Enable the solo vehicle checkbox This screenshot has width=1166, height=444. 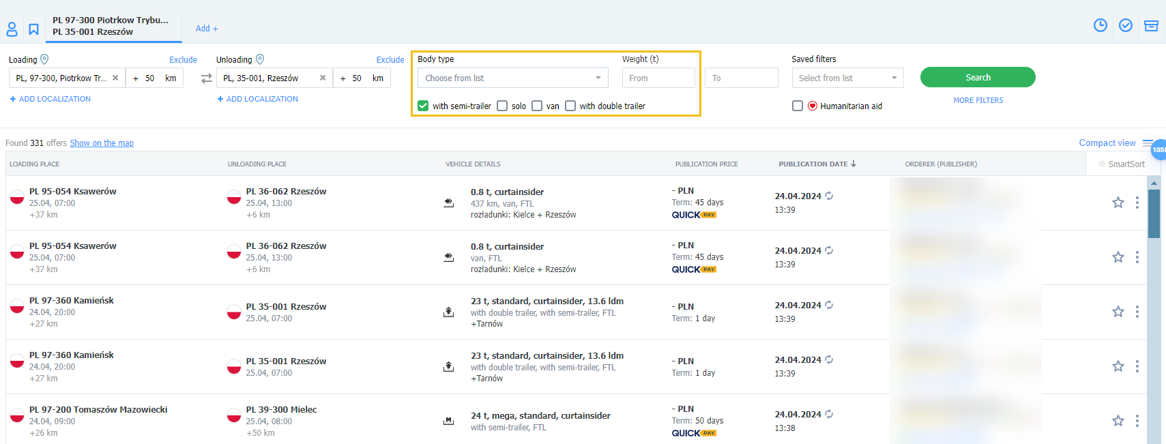(502, 106)
